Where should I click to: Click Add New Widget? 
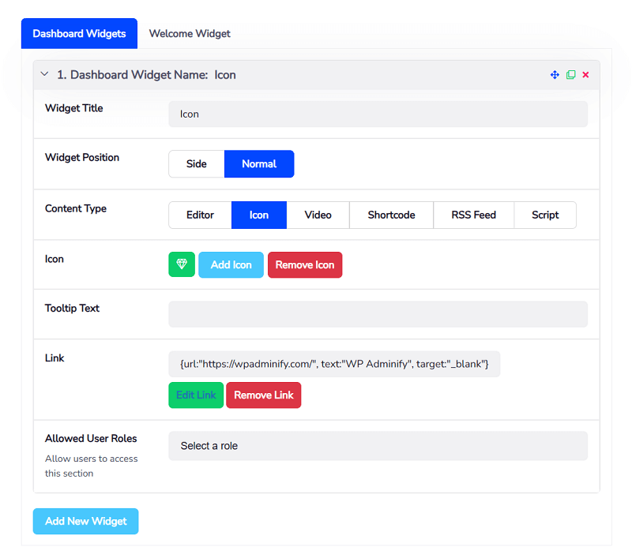(85, 521)
